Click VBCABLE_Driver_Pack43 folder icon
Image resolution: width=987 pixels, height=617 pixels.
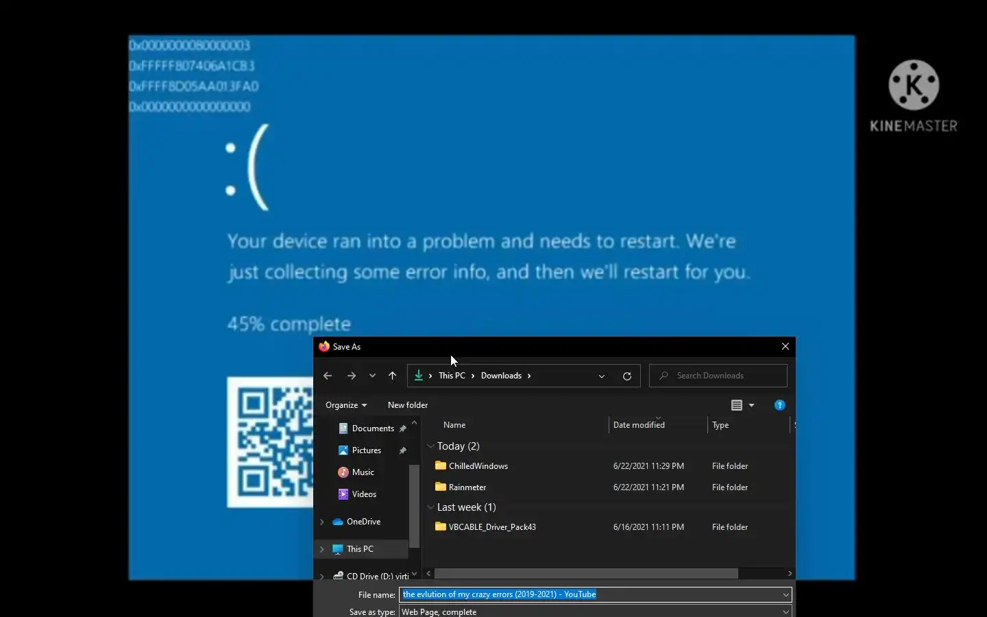441,527
